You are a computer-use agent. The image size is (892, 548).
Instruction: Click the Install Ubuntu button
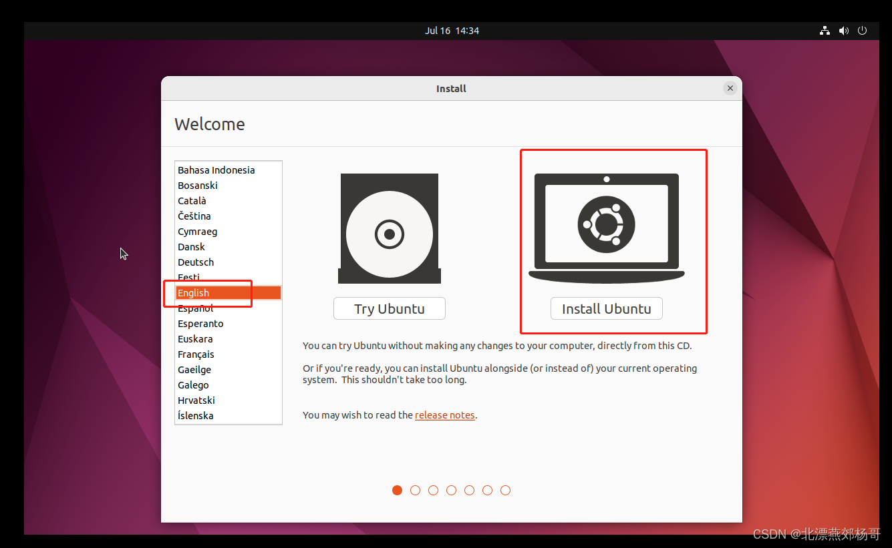coord(607,308)
